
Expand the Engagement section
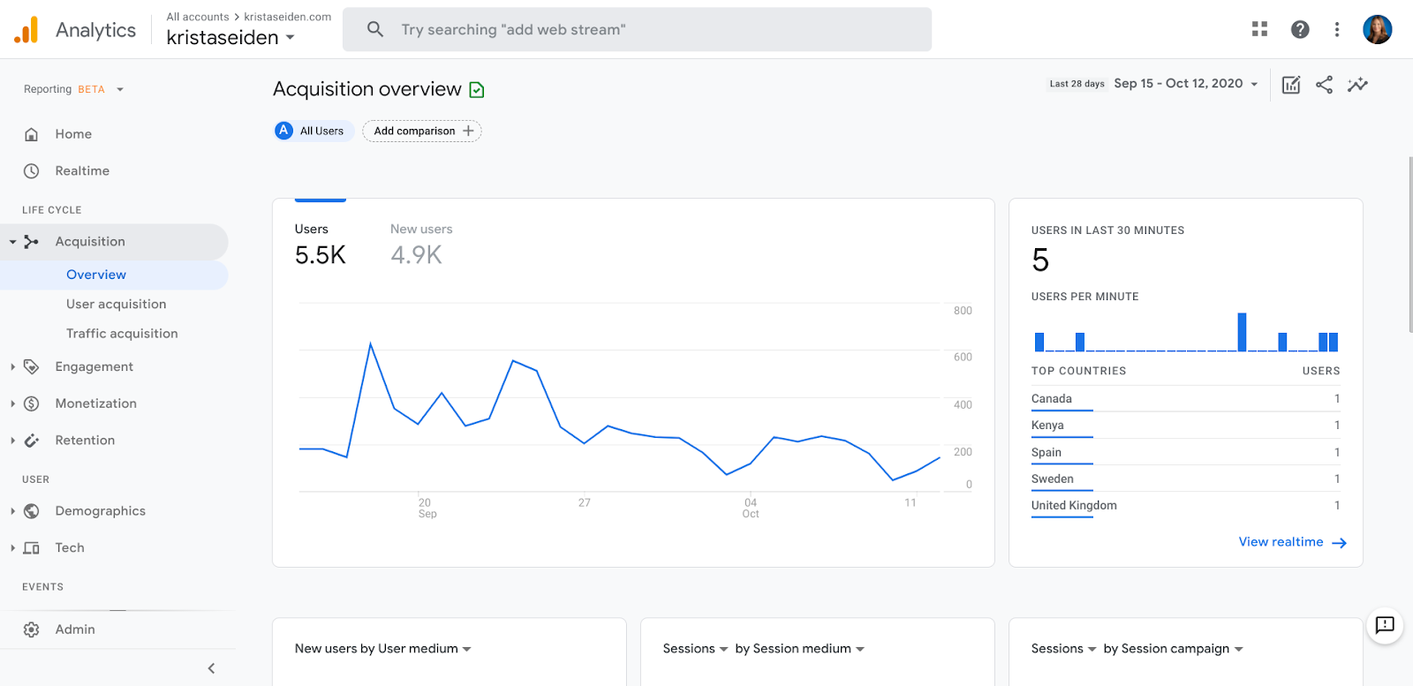tap(94, 366)
